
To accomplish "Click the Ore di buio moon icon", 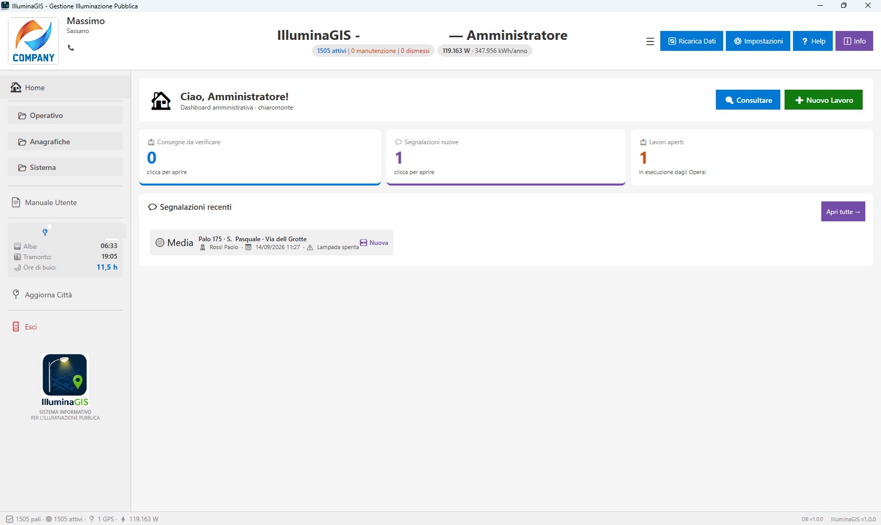I will click(17, 267).
